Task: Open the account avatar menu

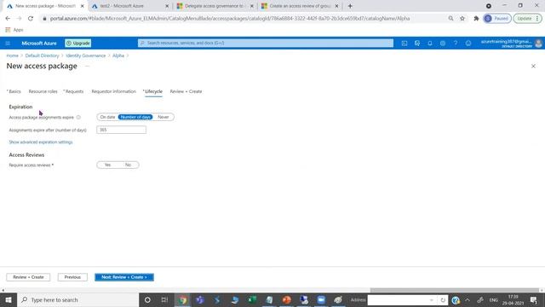Action: [538, 43]
